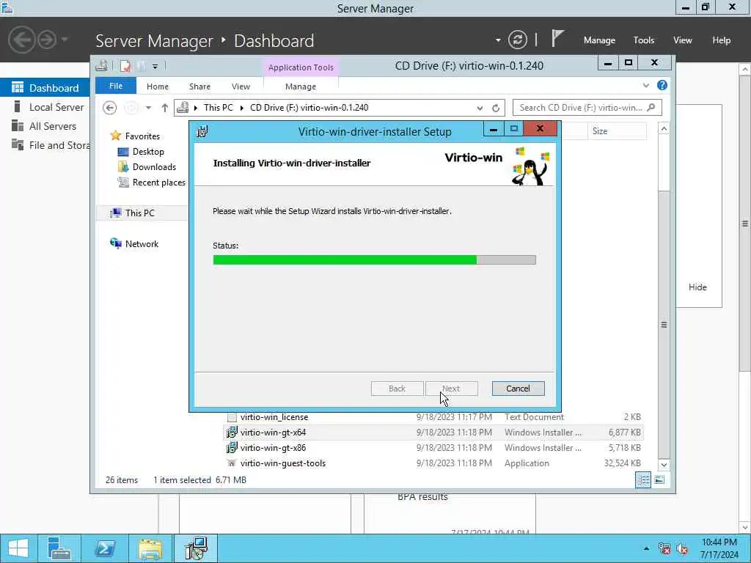Open the Help menu in Server Manager
This screenshot has width=751, height=563.
pos(722,40)
